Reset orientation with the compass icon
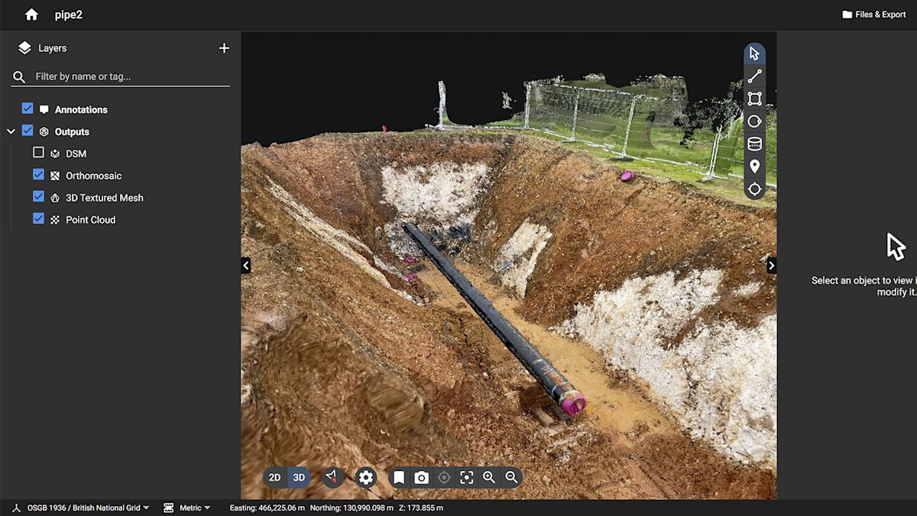Image resolution: width=917 pixels, height=516 pixels. [332, 477]
